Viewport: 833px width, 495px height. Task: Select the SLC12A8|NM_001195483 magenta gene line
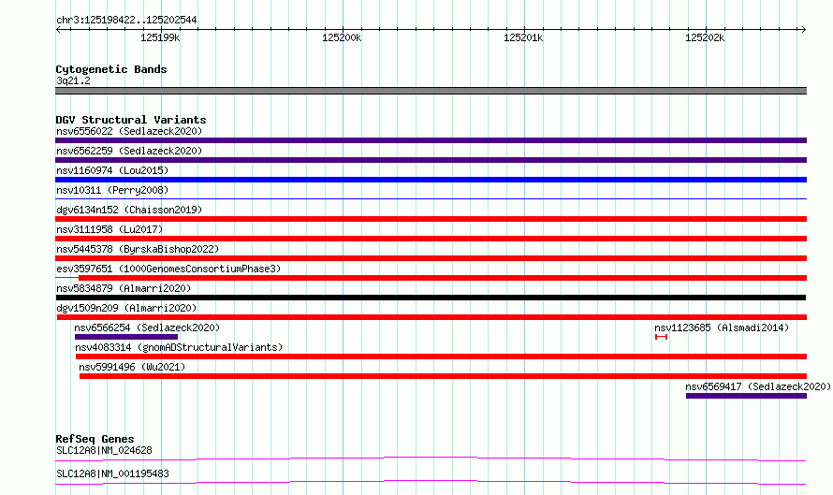tap(431, 482)
